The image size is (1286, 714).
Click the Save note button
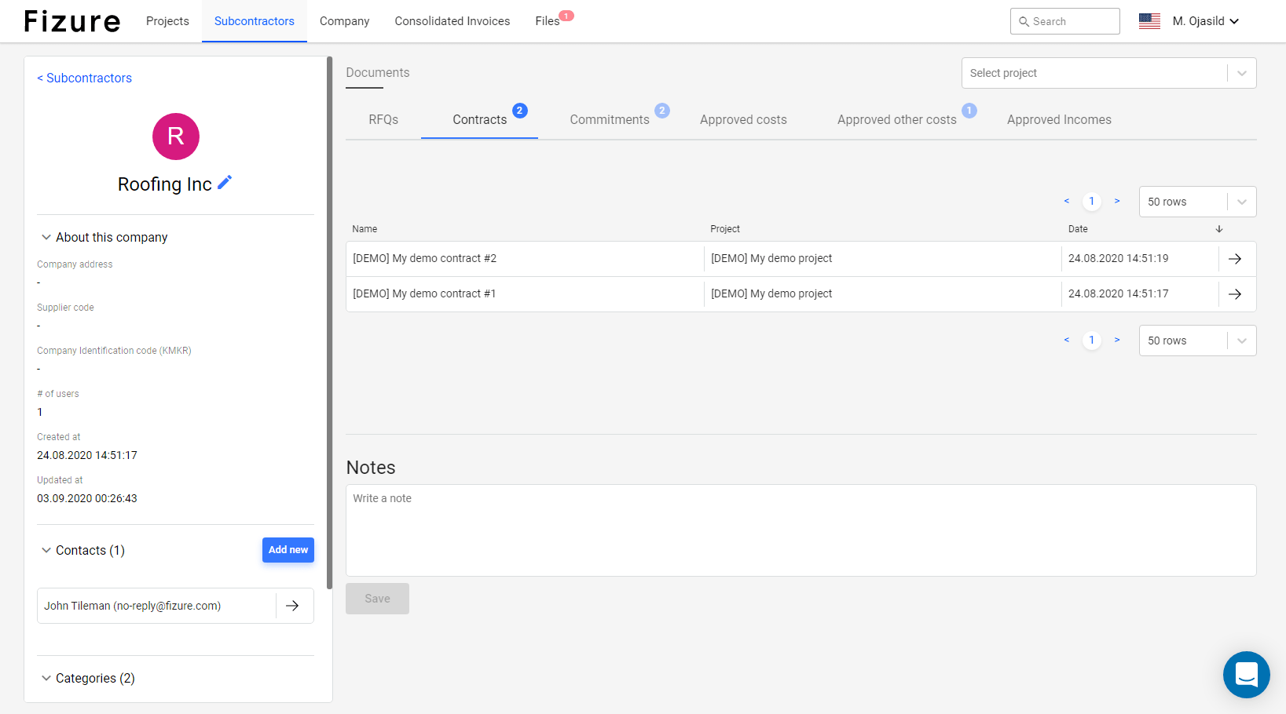click(x=377, y=599)
